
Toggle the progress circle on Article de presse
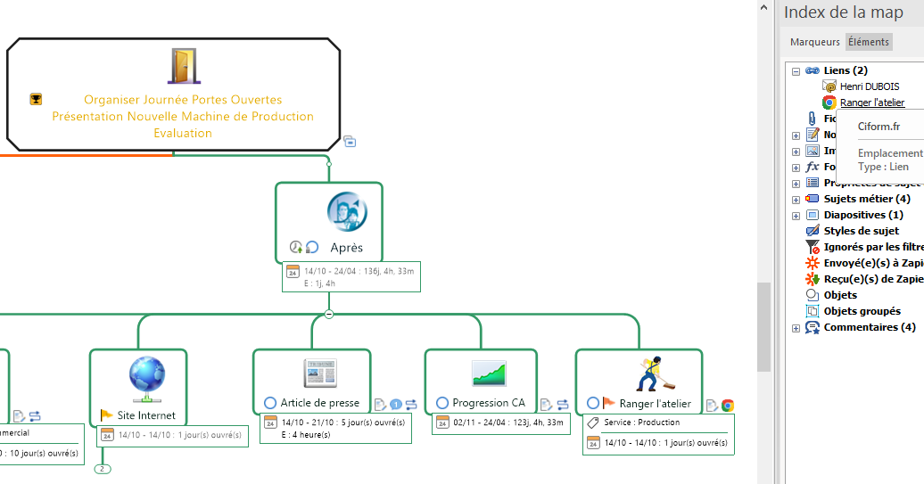[x=270, y=403]
